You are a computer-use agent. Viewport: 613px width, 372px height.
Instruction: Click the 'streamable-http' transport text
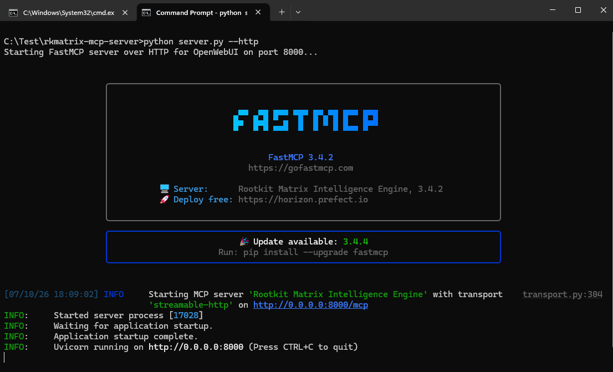tap(191, 305)
